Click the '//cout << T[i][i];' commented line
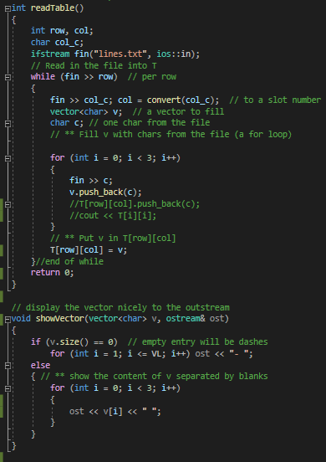The image size is (326, 462). [113, 215]
